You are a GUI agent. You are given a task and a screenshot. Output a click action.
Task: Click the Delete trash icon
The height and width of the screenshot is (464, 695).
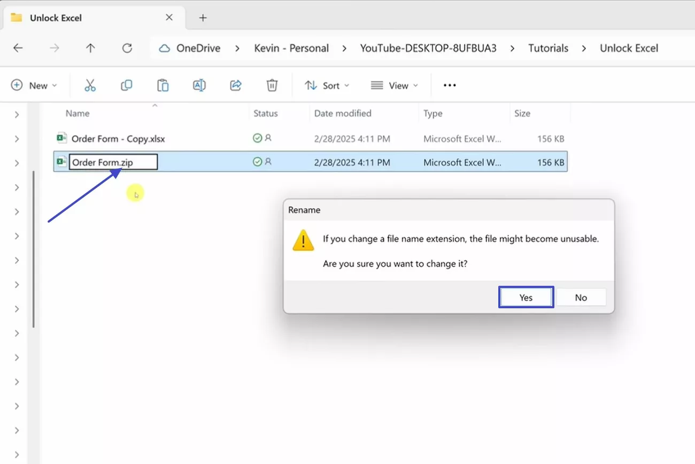click(x=272, y=85)
